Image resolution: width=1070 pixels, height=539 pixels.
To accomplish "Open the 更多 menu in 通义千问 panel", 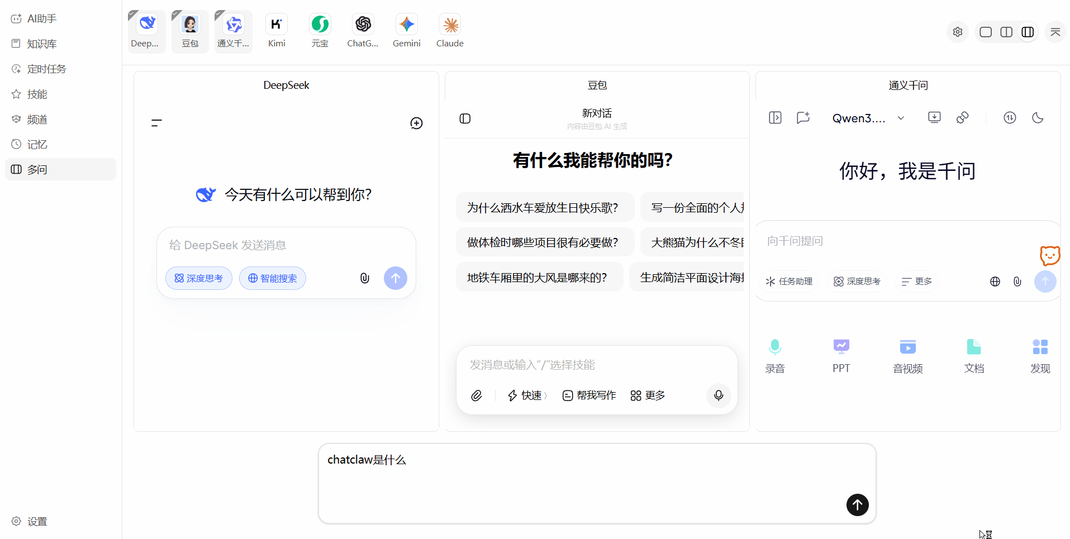I will (915, 281).
